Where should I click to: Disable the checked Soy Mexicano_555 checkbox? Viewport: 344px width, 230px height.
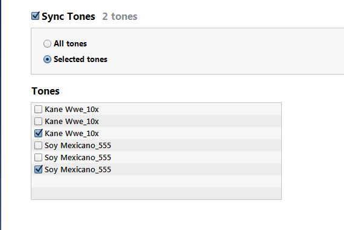pyautogui.click(x=38, y=169)
